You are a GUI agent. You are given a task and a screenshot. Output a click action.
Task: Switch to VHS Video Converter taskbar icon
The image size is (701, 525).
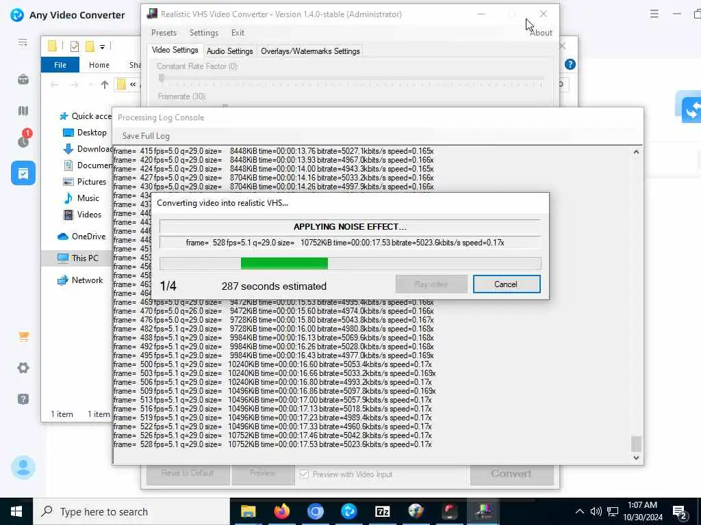(x=483, y=511)
